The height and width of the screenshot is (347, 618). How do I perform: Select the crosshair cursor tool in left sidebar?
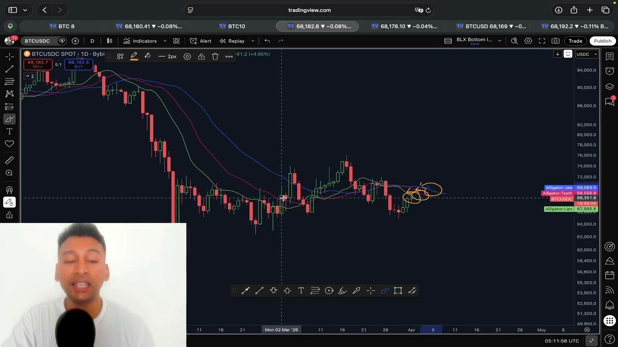(9, 57)
